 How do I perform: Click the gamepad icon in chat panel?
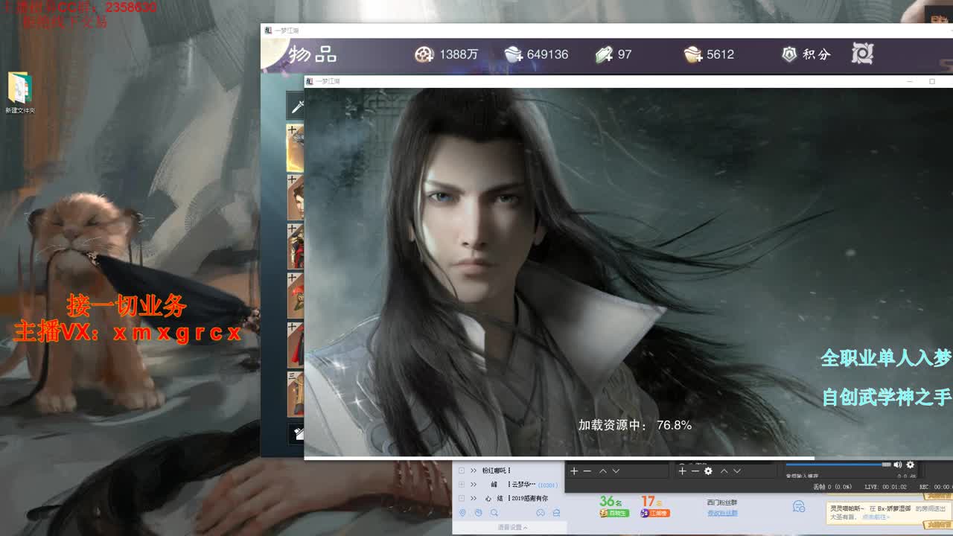point(541,513)
